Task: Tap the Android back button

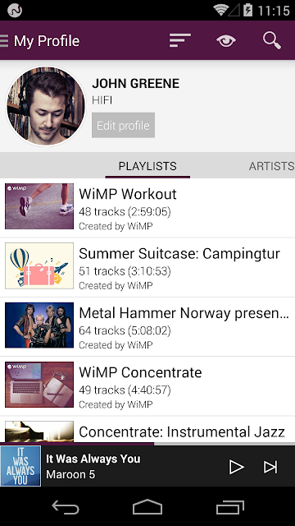Action: (66, 506)
